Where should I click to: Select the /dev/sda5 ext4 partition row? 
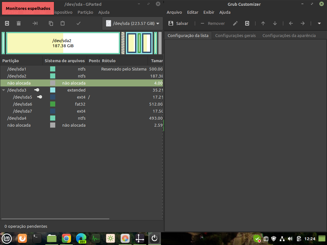pyautogui.click(x=81, y=97)
